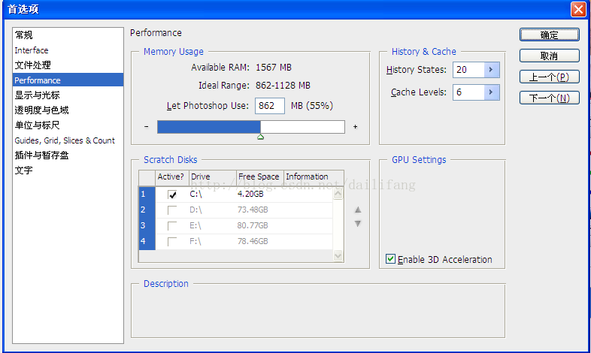
Task: Cancel with the 取消 button
Action: click(549, 56)
